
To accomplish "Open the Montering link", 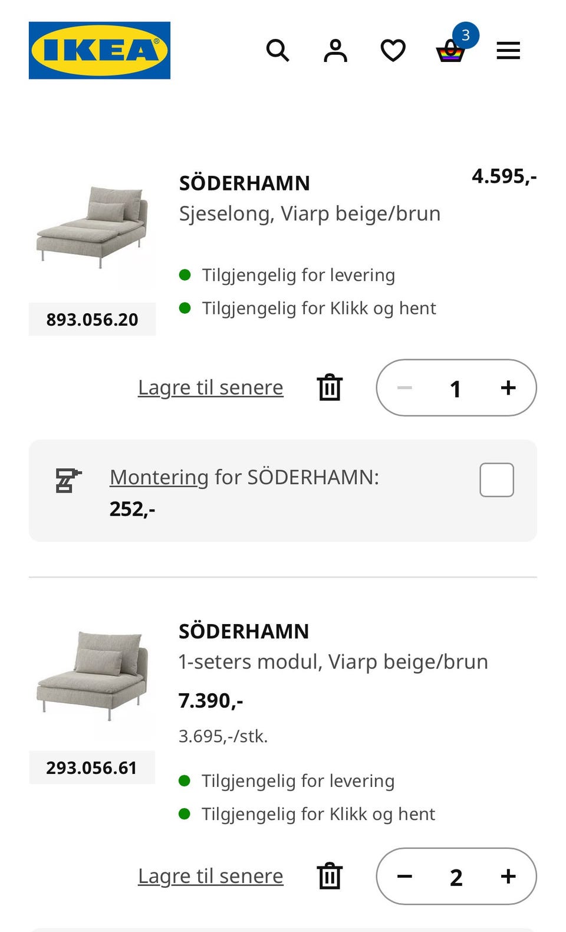I will [x=159, y=477].
